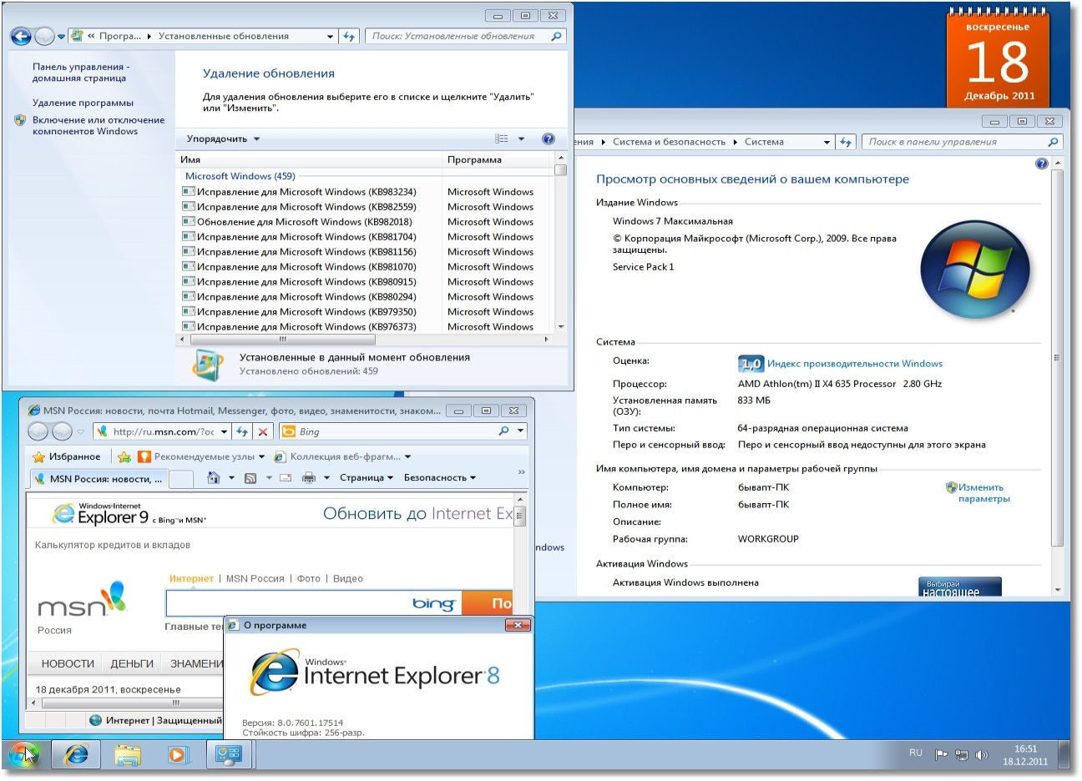Click Изменить параметры link
Image resolution: width=1082 pixels, height=781 pixels.
tap(983, 493)
